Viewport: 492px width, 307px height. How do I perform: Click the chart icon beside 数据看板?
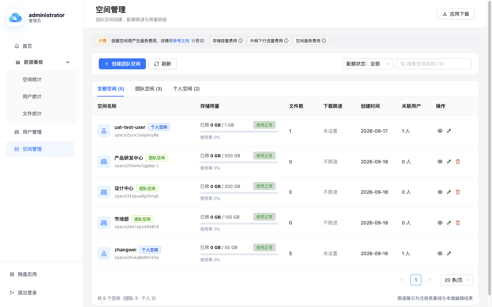18,62
